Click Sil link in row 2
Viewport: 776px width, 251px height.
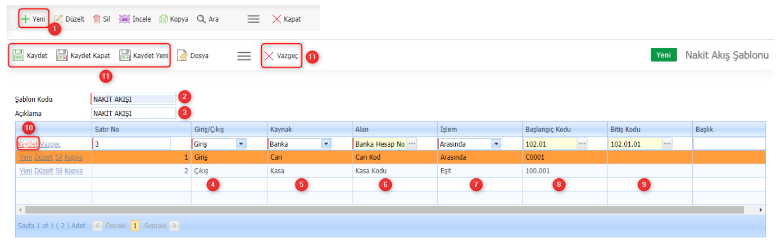59,171
